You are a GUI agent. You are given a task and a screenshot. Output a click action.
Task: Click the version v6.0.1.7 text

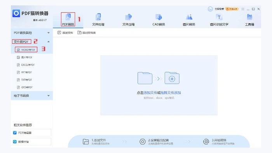[x=40, y=20]
